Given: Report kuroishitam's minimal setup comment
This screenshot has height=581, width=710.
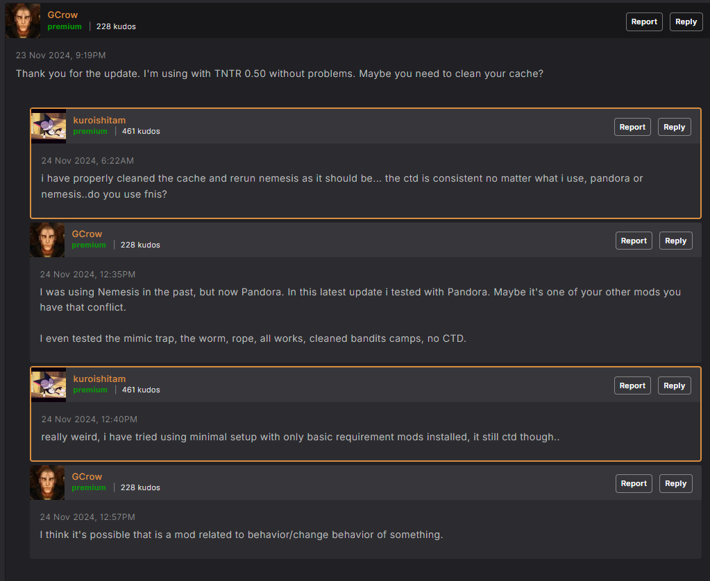Looking at the screenshot, I should click(632, 385).
